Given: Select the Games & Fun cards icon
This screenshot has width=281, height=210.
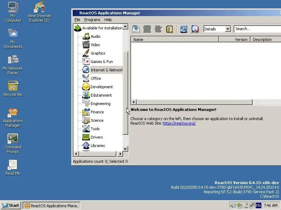Looking at the screenshot, I should pyautogui.click(x=86, y=62).
